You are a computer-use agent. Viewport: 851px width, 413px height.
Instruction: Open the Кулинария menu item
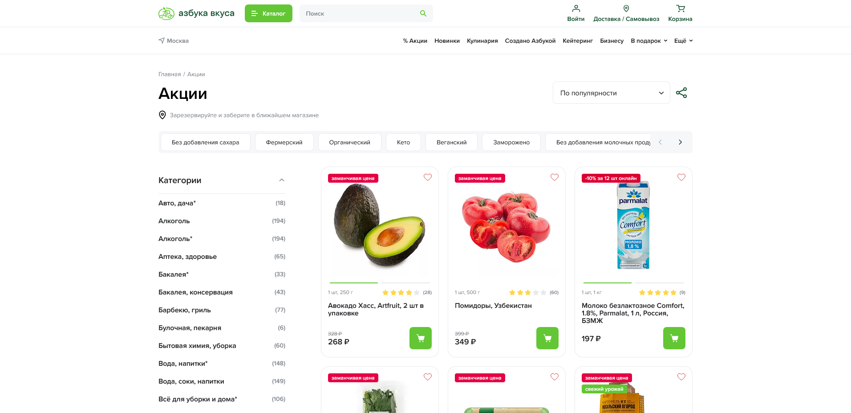(x=482, y=41)
